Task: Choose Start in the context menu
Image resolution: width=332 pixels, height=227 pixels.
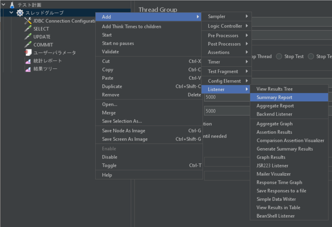Action: click(149, 35)
